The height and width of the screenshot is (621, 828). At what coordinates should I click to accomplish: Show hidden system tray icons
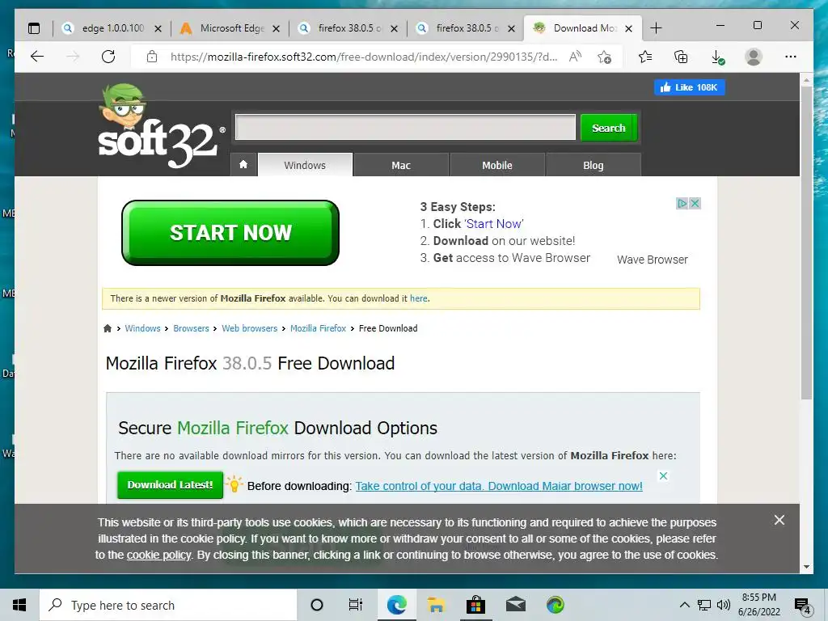tap(684, 605)
